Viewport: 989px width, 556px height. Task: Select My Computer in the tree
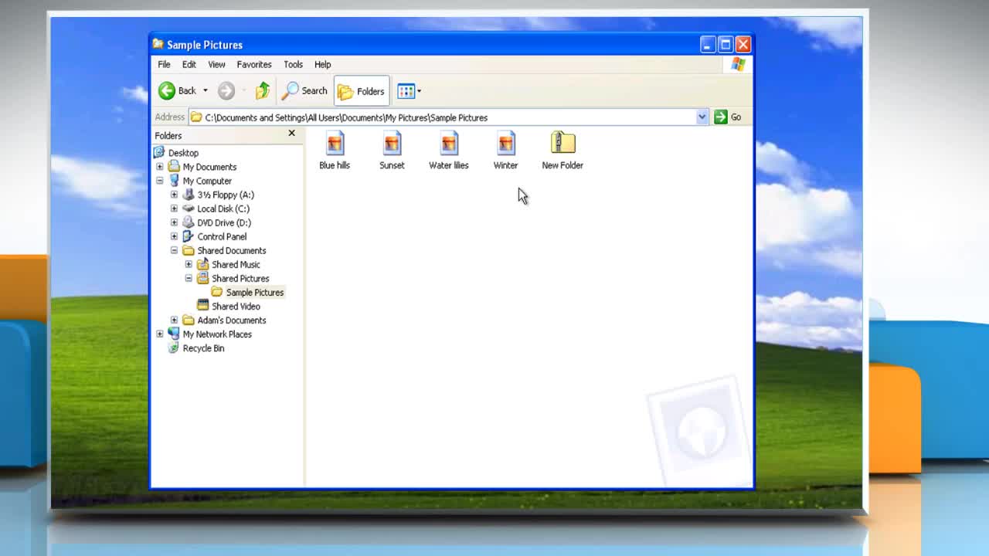[x=207, y=181]
